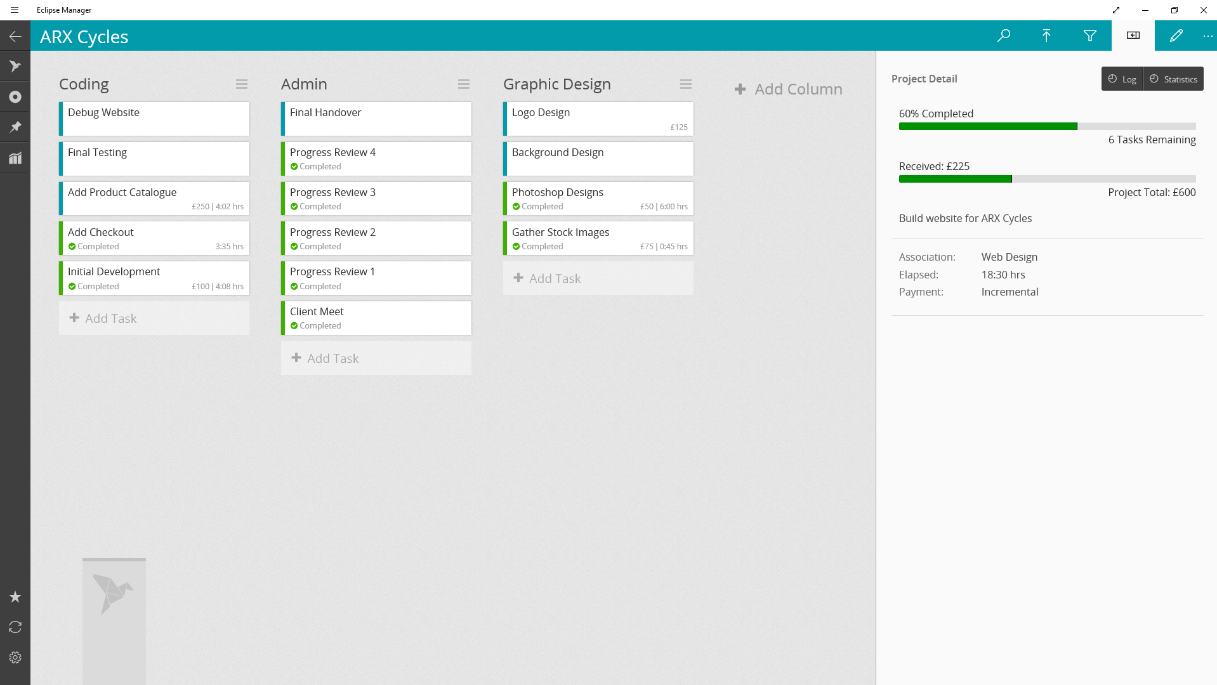Viewport: 1217px width, 685px height.
Task: Click the sync refresh icon in sidebar
Action: click(15, 627)
